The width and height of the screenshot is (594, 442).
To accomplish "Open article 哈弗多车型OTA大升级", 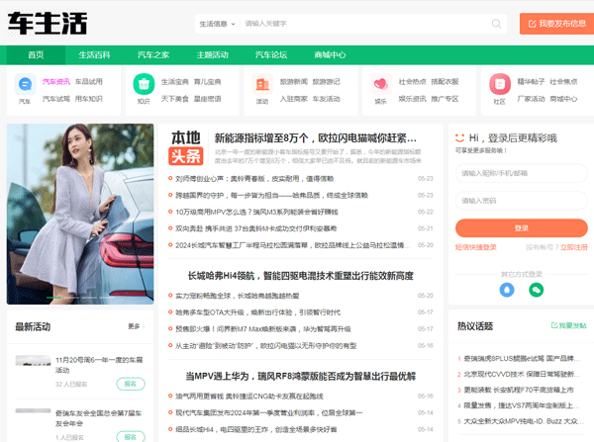I will pyautogui.click(x=257, y=312).
